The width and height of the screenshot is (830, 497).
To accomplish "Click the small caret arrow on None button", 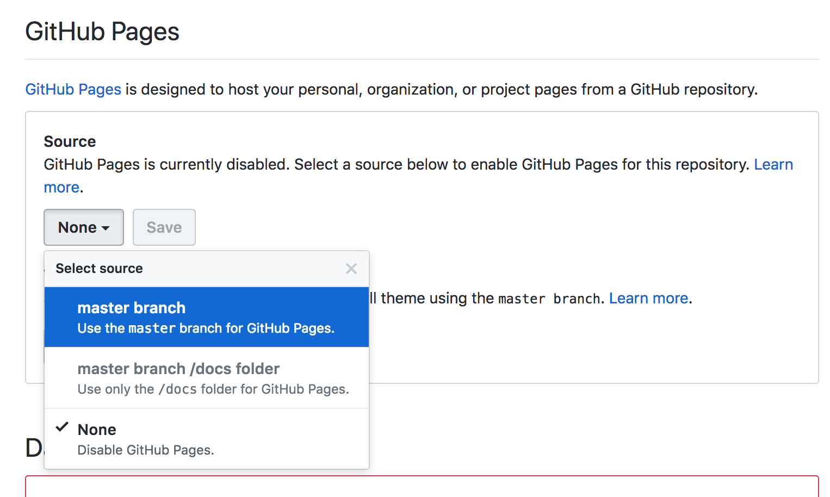I will point(106,228).
